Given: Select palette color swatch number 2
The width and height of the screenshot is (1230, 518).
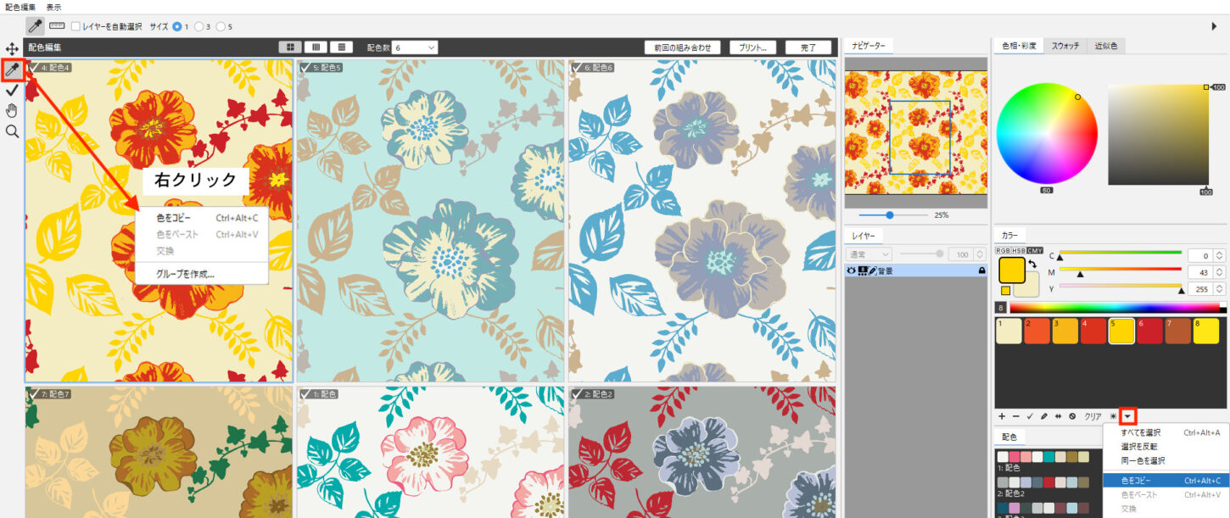Looking at the screenshot, I should click(1036, 331).
